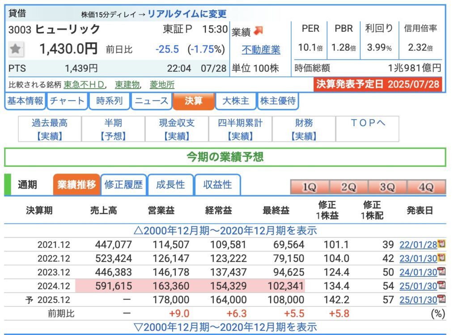Switch to the 基本情報 tab
This screenshot has height=335, width=458.
coord(25,101)
